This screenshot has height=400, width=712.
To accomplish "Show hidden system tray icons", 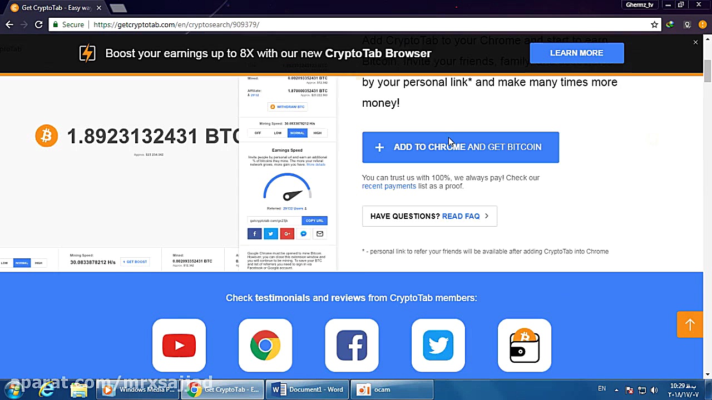I will pyautogui.click(x=616, y=390).
